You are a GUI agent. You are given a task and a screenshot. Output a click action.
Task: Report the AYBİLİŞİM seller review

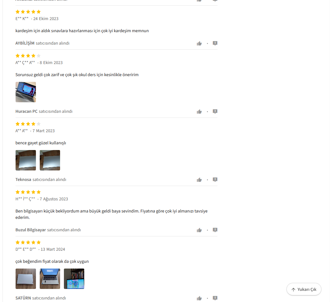point(215,43)
